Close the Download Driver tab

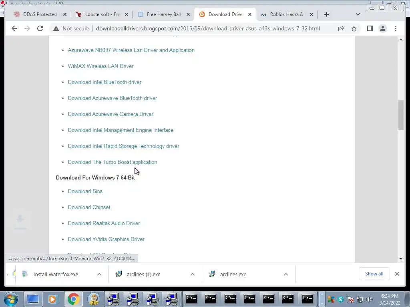(x=250, y=14)
